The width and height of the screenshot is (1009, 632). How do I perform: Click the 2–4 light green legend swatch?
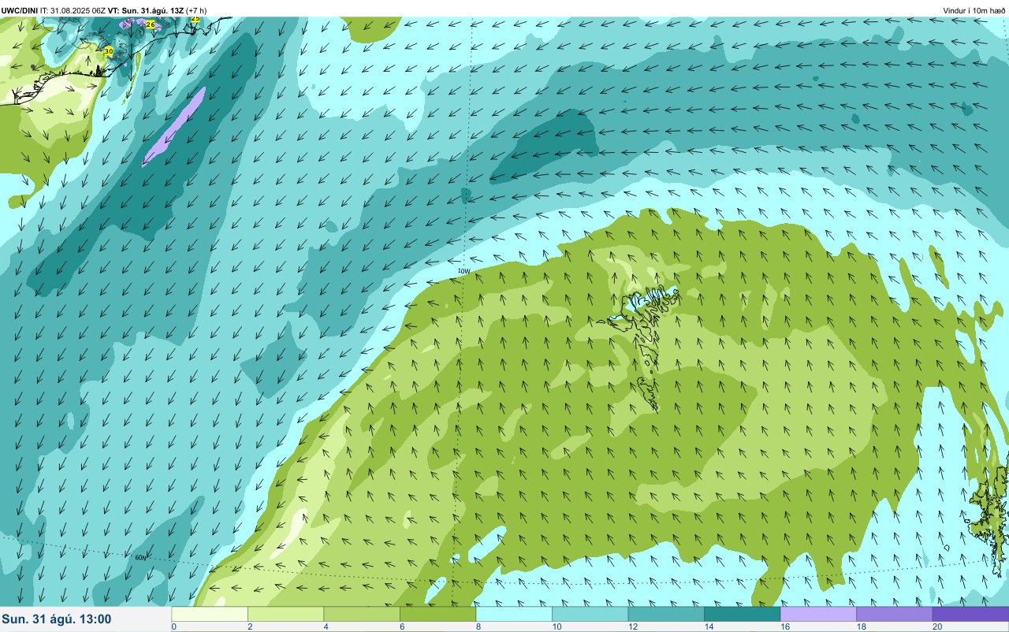[x=285, y=614]
